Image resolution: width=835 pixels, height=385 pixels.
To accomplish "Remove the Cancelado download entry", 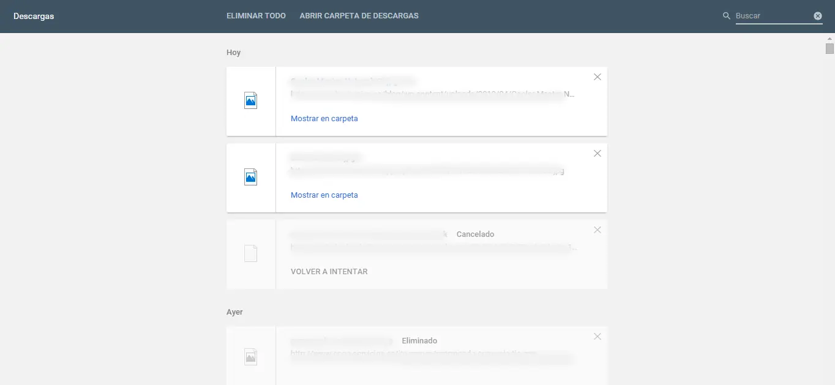I will pos(597,230).
